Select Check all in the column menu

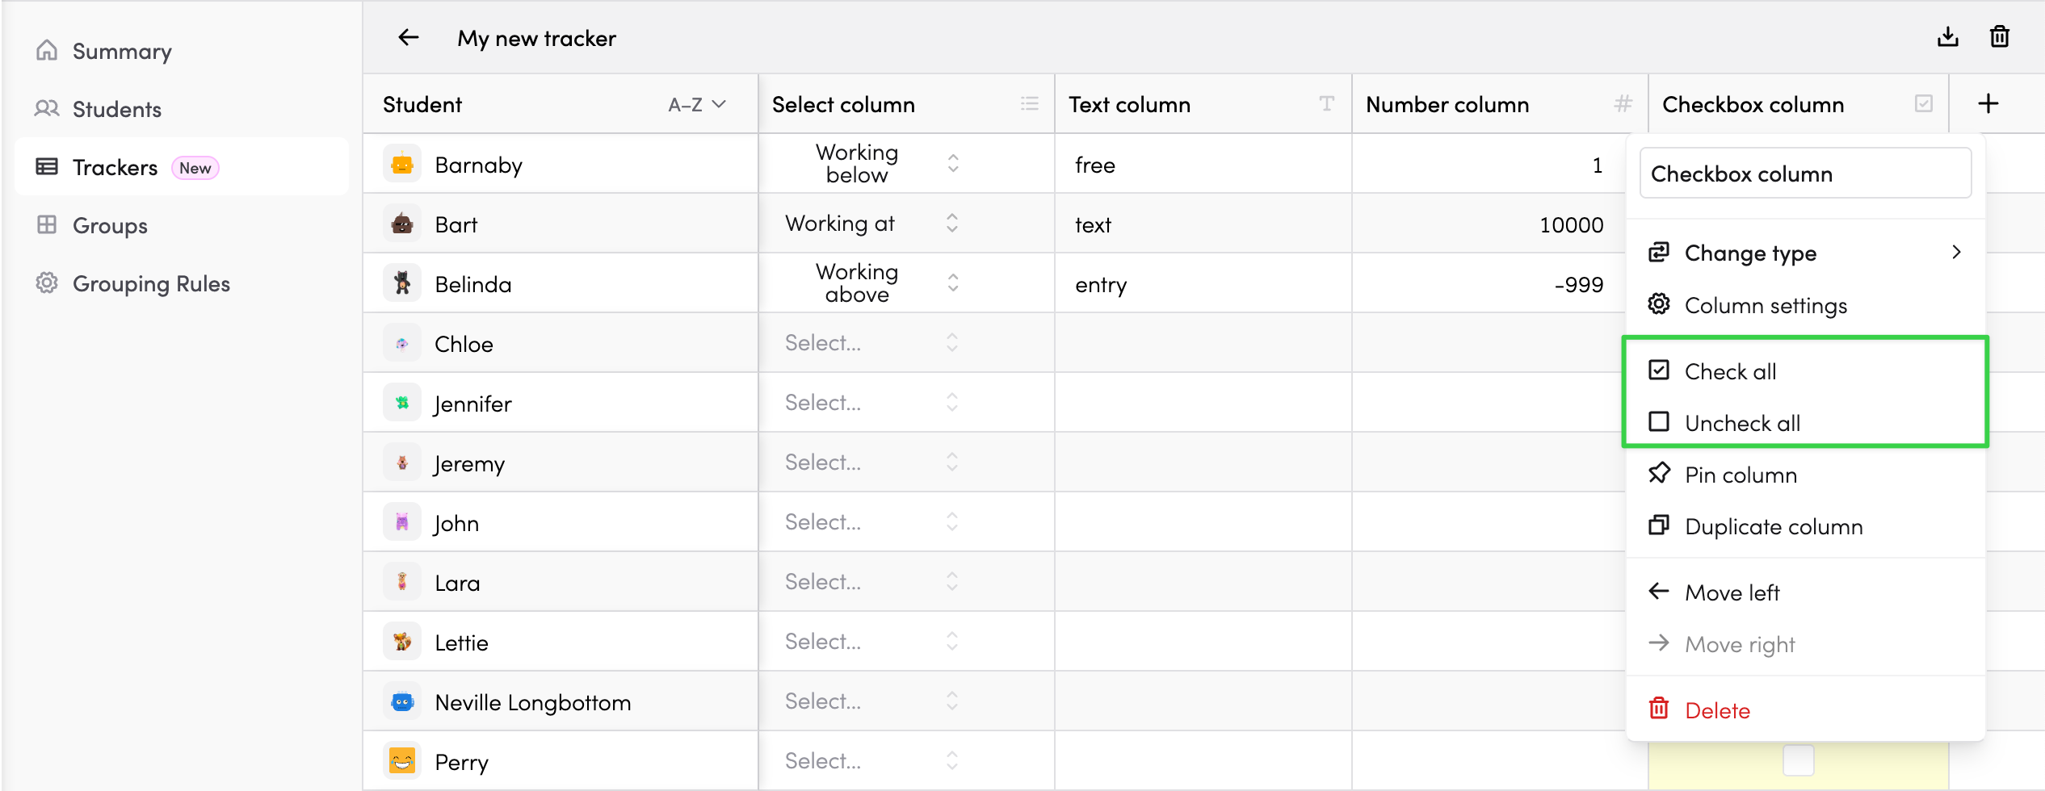[1730, 371]
